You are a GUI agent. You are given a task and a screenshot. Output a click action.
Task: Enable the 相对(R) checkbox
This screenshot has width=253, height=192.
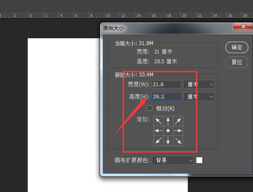149,108
